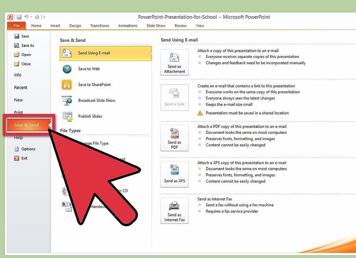Click the Send as Internet Fax button
The image size is (356, 258).
[174, 211]
